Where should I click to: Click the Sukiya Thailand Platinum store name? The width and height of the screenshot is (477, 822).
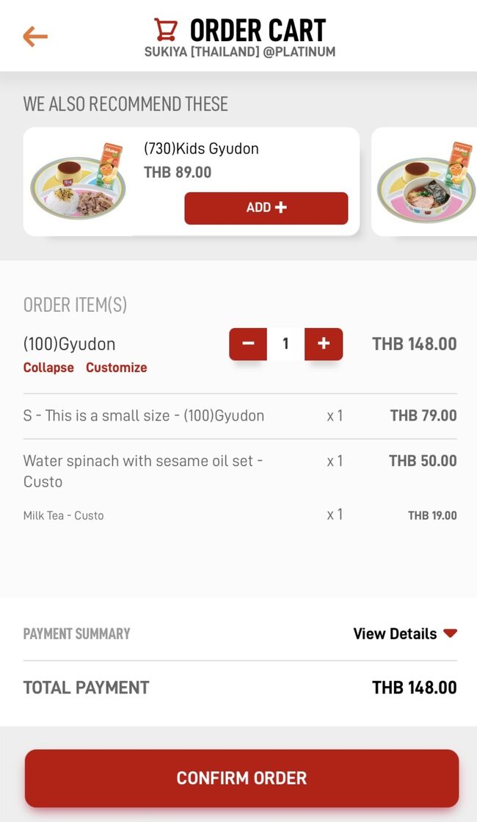click(x=239, y=52)
